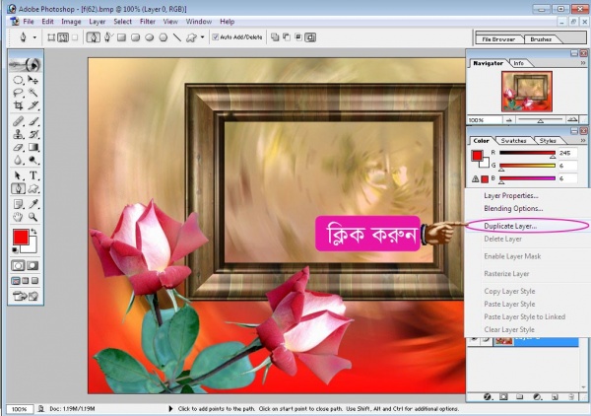Create a new layer set
This screenshot has width=591, height=416.
point(520,396)
